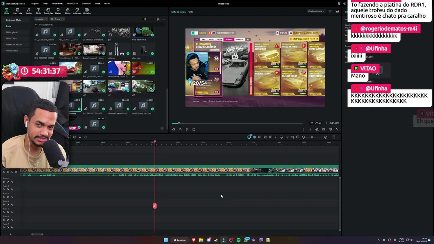Click the timeline playhead scissors handle
434x244 pixels.
pos(155,206)
